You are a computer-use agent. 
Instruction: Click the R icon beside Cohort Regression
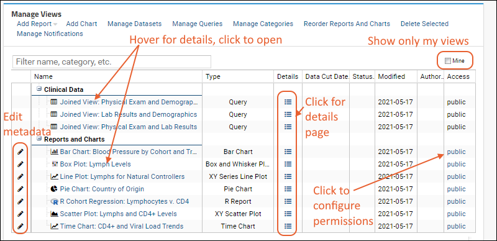[x=54, y=201]
